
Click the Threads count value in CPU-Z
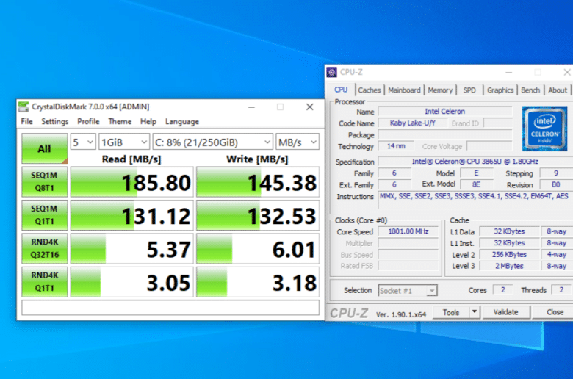point(561,290)
